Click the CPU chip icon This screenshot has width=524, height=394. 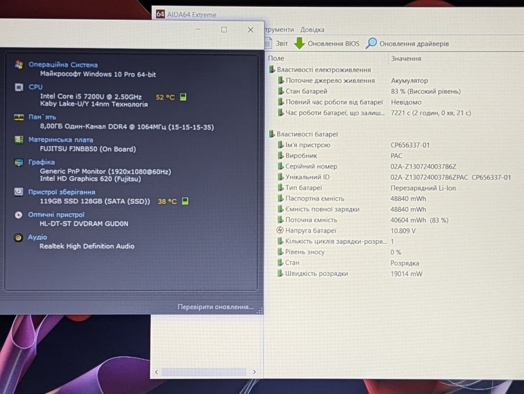click(x=19, y=87)
